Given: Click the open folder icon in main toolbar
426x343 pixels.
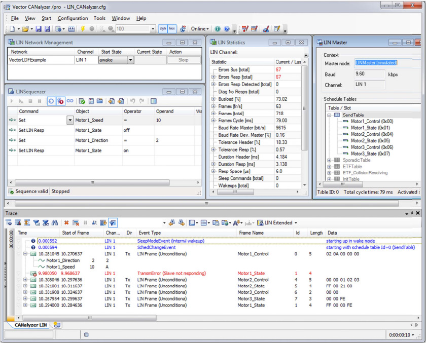Looking at the screenshot, I should 25,29.
